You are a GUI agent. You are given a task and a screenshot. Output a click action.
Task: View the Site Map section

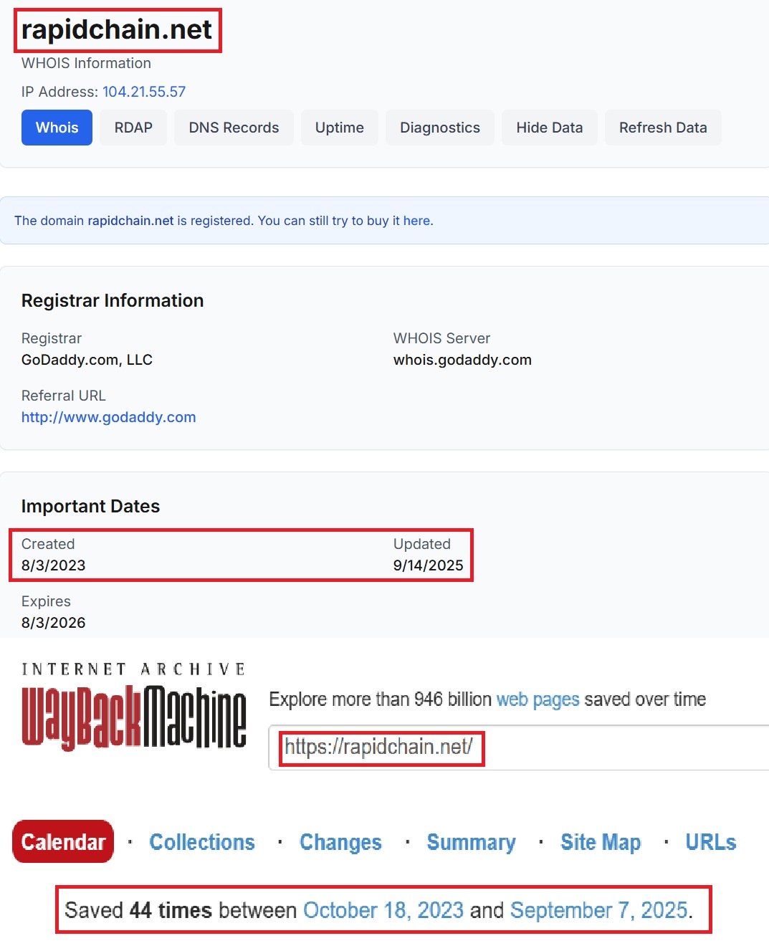pos(601,842)
